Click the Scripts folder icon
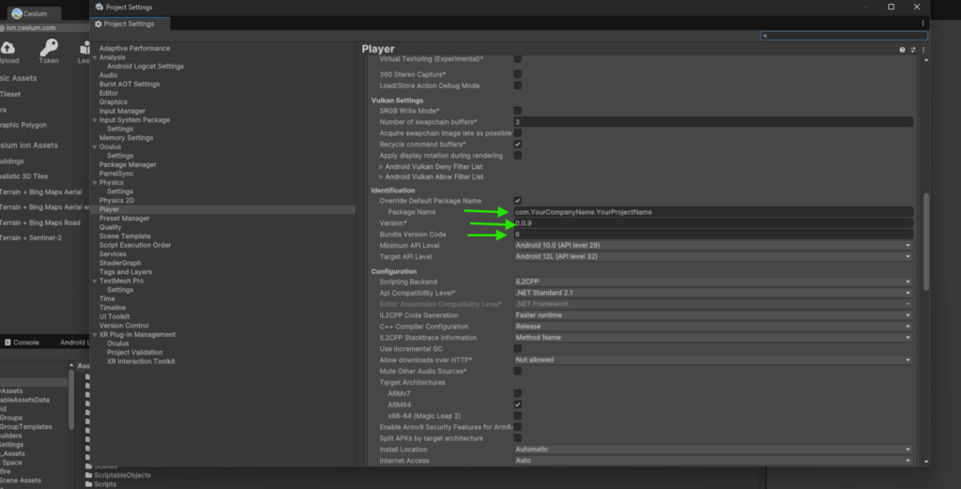 coord(89,484)
